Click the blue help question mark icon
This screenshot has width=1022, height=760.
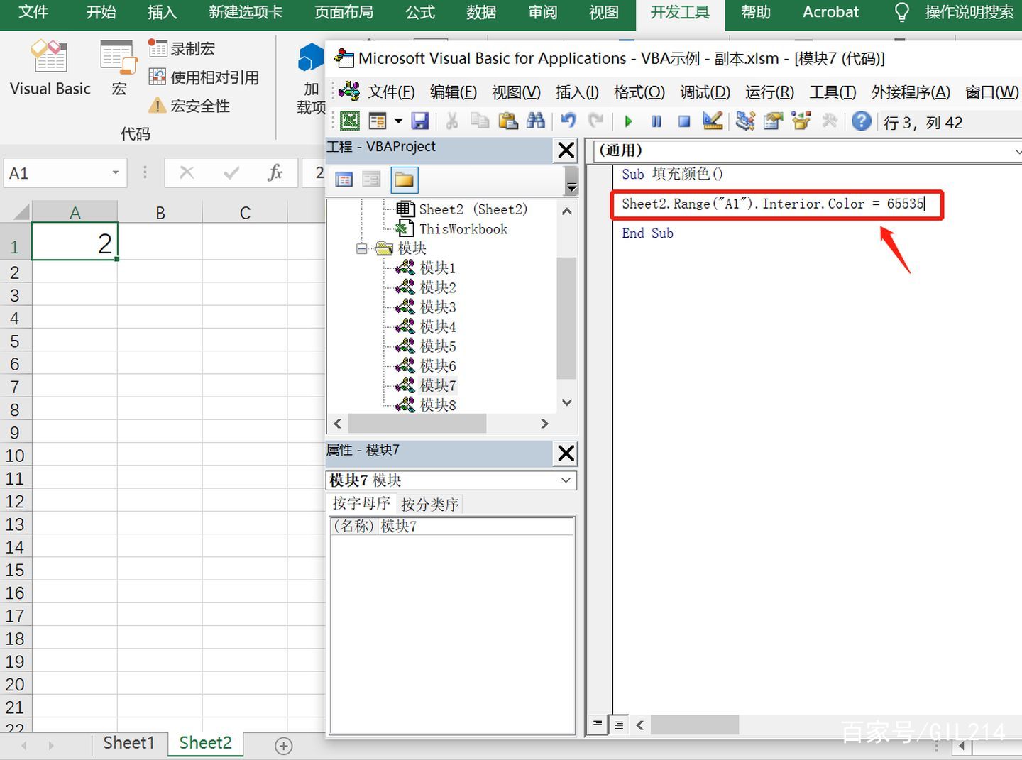click(861, 121)
